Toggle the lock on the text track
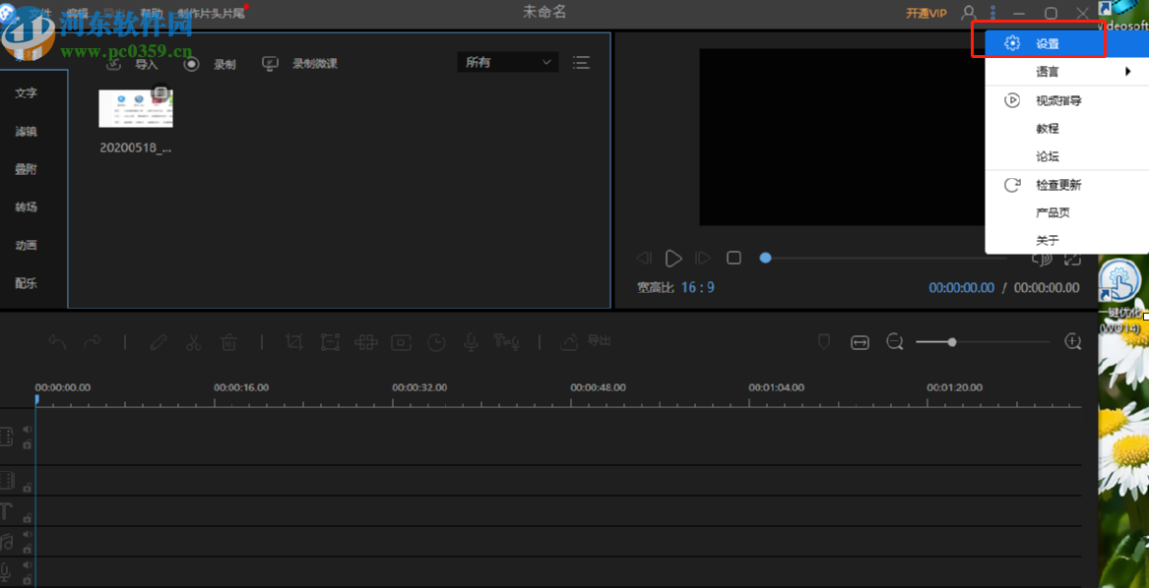The image size is (1149, 588). pyautogui.click(x=28, y=517)
